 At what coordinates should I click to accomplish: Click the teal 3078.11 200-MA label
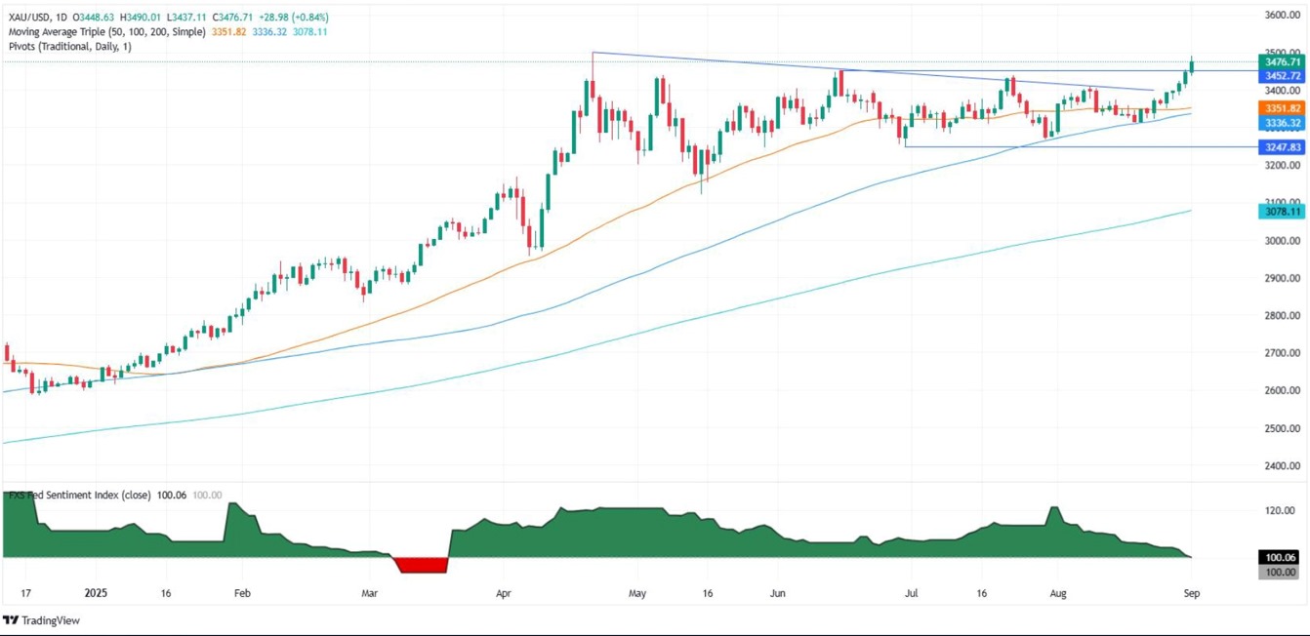coord(1282,211)
